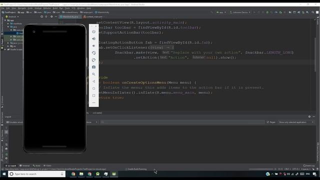Click Windows 'Type here to search' box
Image resolution: width=320 pixels, height=180 pixels.
(36, 174)
